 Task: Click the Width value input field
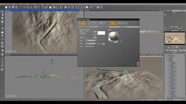[x=94, y=32]
